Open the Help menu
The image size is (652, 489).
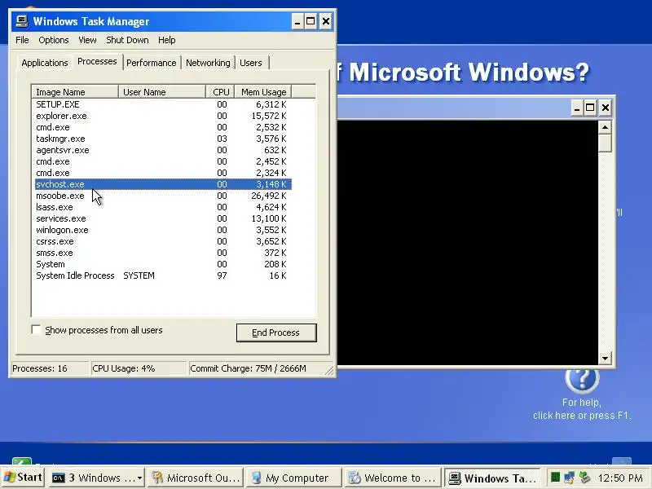[x=167, y=40]
